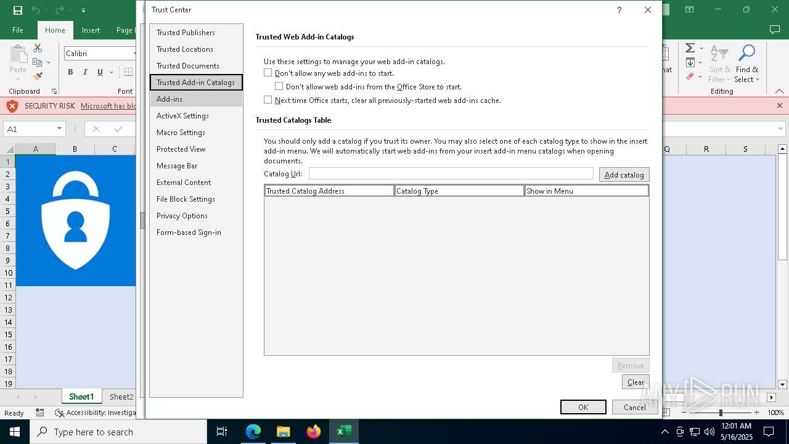Viewport: 789px width, 444px height.
Task: Click the Ribbon Display Options icon
Action: point(689,10)
